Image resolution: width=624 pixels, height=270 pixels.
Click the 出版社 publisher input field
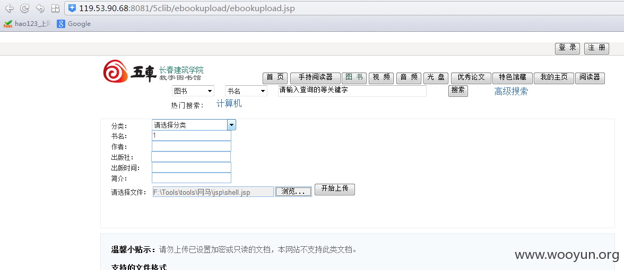[191, 157]
